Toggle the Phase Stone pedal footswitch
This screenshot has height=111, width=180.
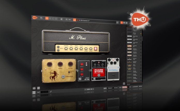(98, 75)
